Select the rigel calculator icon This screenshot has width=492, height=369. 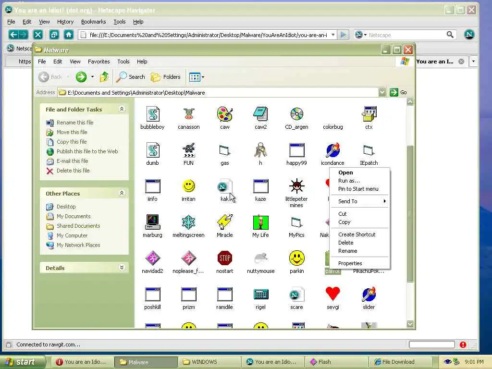(x=260, y=295)
